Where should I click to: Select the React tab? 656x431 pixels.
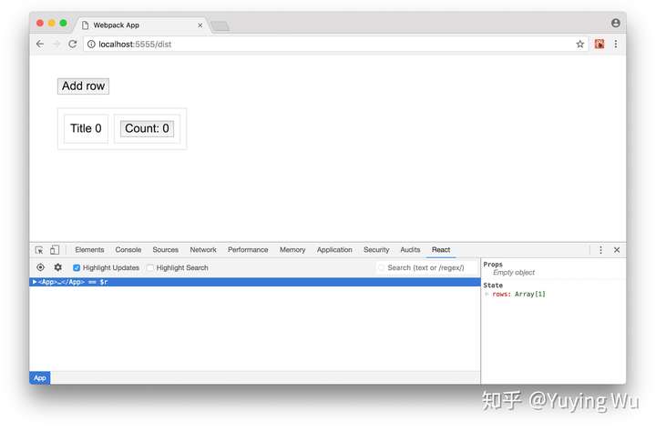point(441,250)
